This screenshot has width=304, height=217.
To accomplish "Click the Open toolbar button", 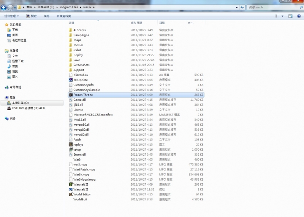I will click(32, 16).
